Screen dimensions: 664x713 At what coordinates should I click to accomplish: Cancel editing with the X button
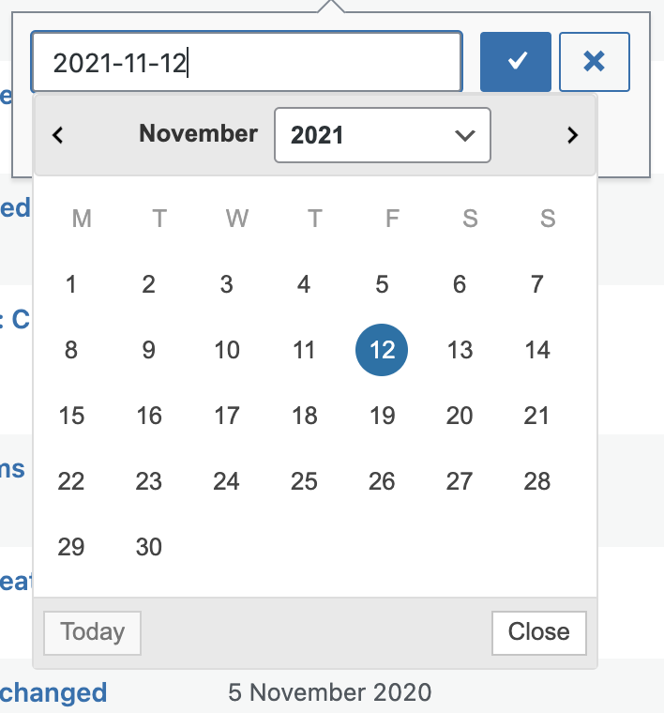click(594, 62)
